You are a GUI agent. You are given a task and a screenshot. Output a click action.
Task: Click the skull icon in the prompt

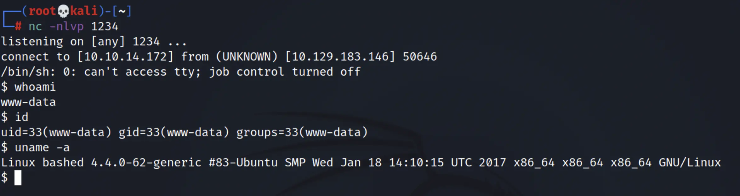click(63, 11)
